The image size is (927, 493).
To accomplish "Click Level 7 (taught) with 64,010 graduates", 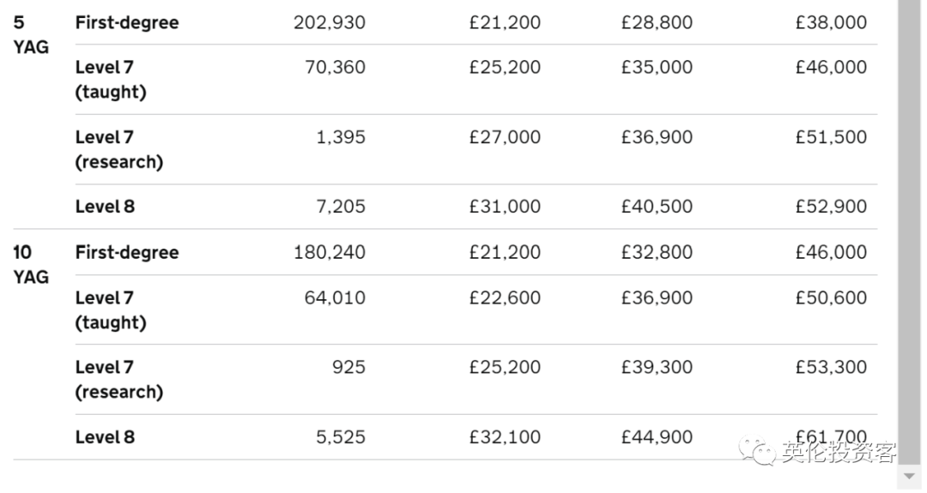I will [x=111, y=310].
